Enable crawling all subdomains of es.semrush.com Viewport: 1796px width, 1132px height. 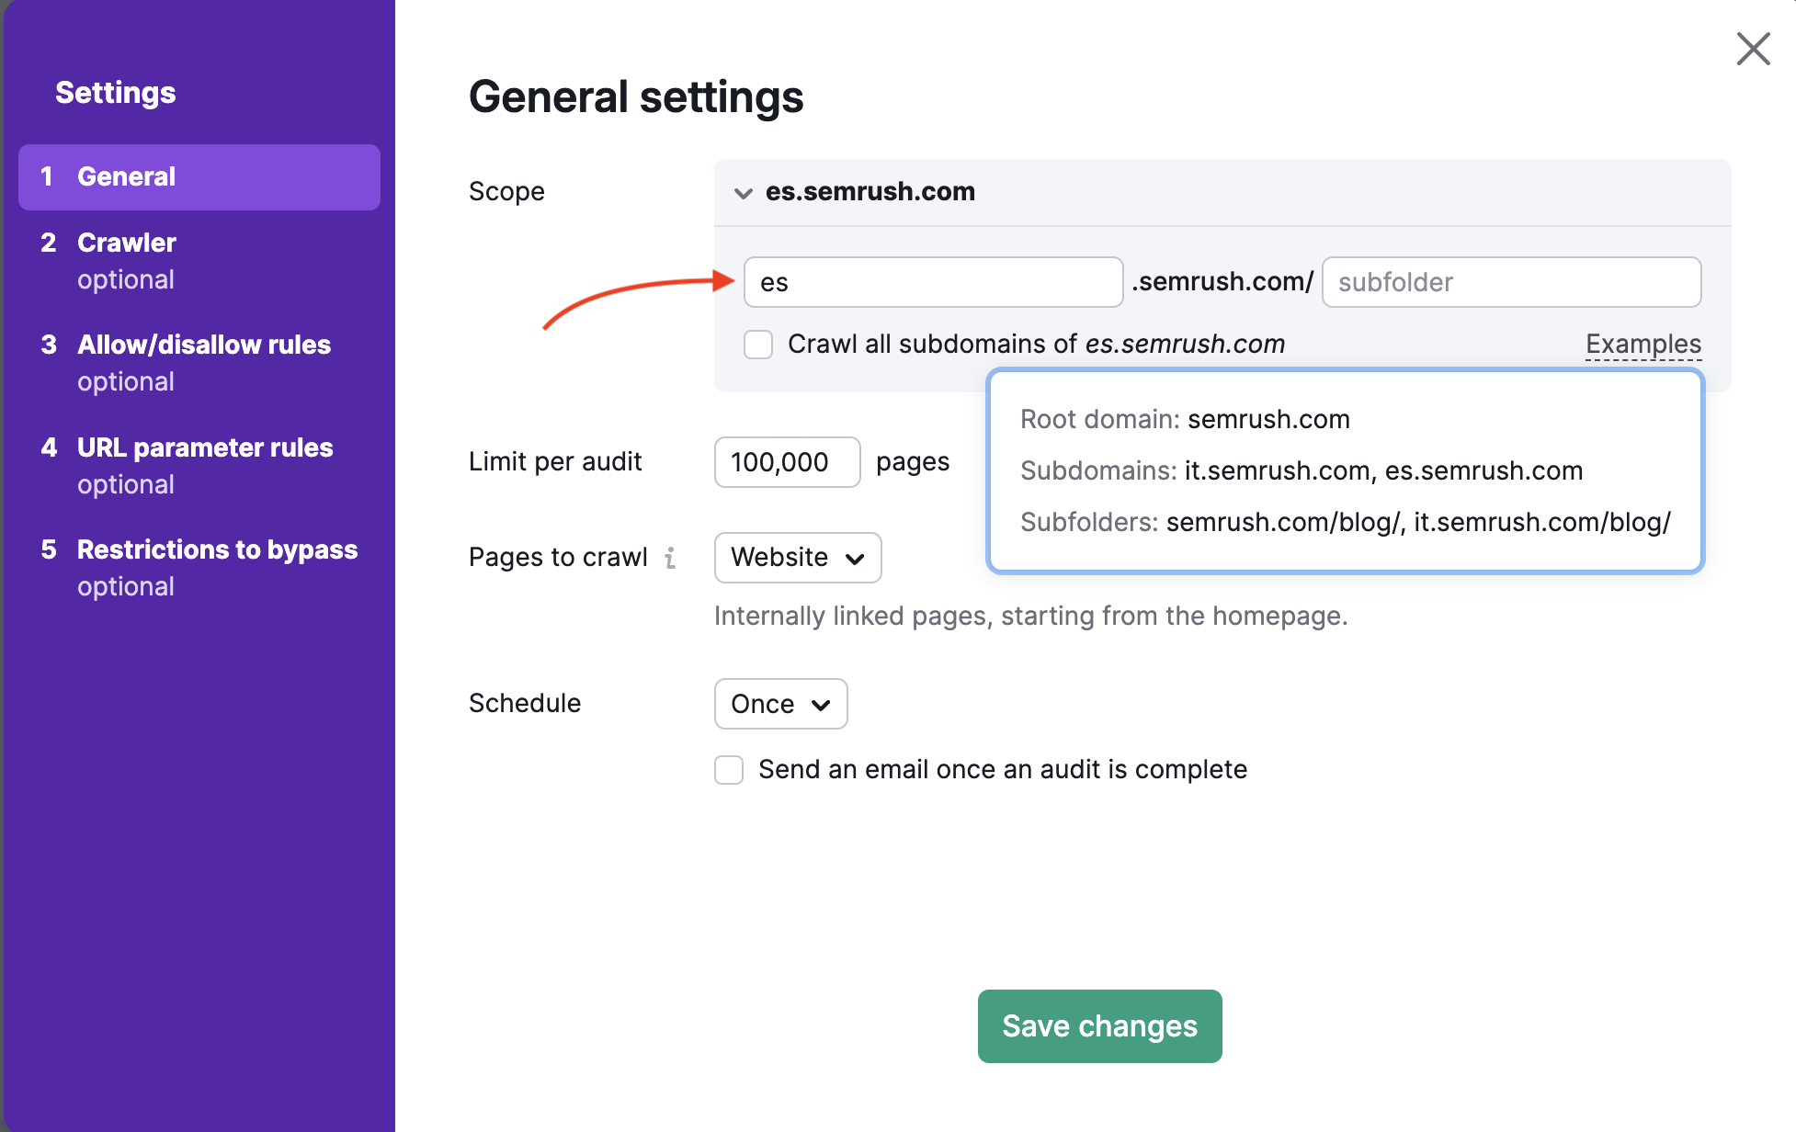(757, 344)
